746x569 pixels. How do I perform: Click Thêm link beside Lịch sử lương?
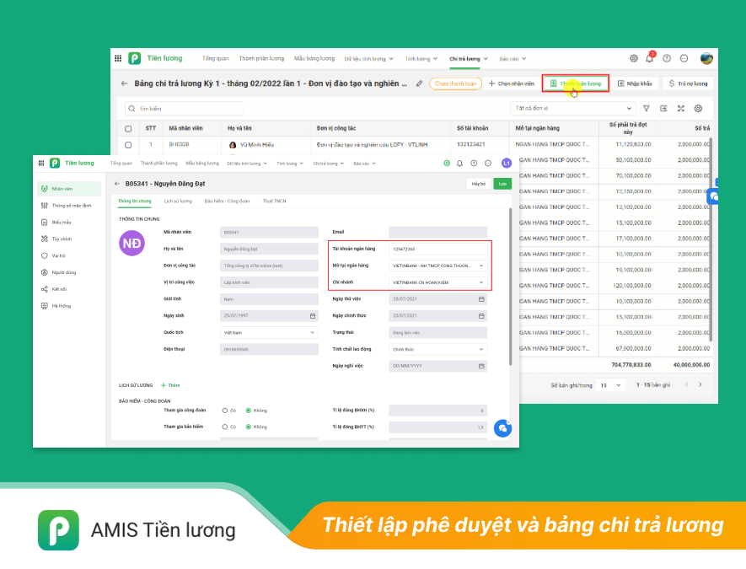coord(170,385)
